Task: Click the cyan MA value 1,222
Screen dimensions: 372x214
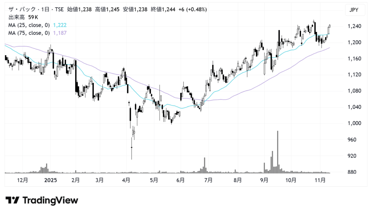Action: click(60, 25)
